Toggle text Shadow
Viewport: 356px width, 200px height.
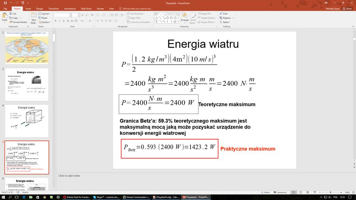click(x=68, y=21)
